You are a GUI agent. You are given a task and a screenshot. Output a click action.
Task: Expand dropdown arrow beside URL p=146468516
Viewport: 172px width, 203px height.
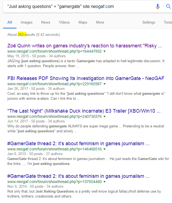(x=105, y=149)
